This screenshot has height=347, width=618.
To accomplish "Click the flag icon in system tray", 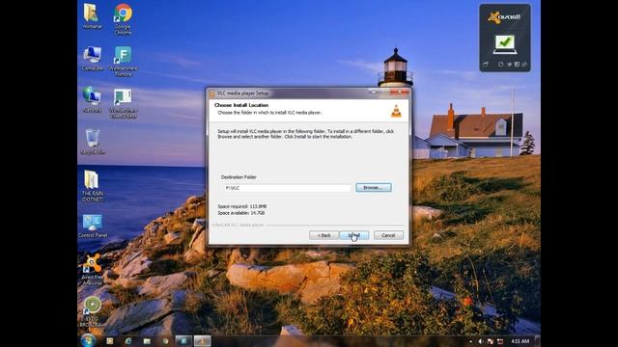I will click(x=491, y=341).
